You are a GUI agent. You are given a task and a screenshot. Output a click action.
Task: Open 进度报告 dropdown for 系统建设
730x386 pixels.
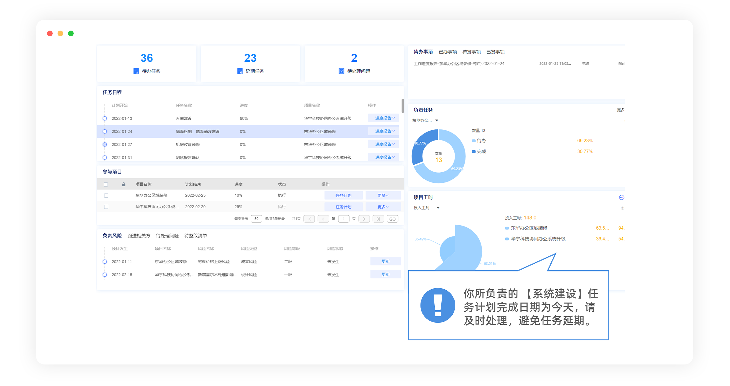click(383, 118)
